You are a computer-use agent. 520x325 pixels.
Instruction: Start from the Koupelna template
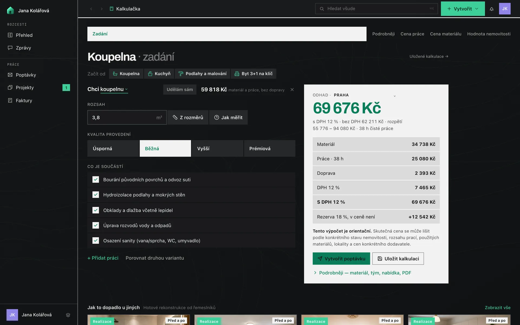click(126, 74)
